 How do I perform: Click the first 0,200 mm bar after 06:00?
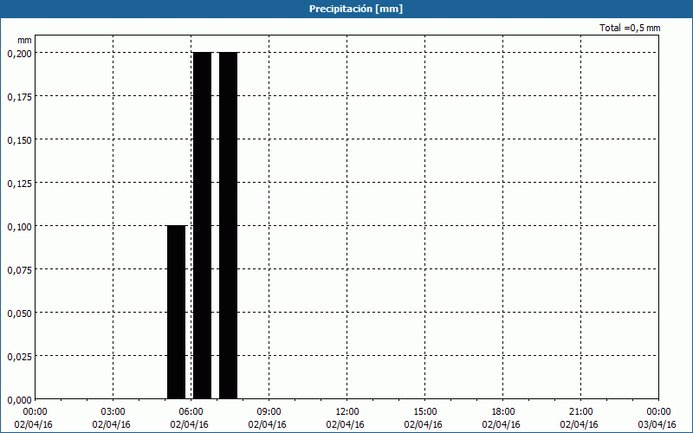pos(203,225)
